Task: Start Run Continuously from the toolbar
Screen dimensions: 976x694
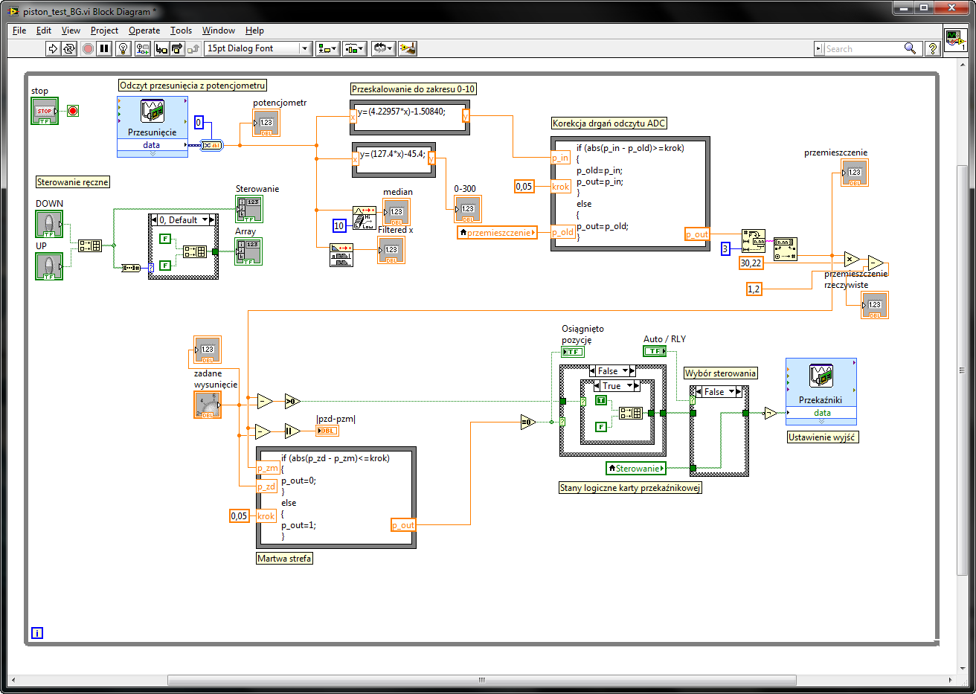Action: 69,48
